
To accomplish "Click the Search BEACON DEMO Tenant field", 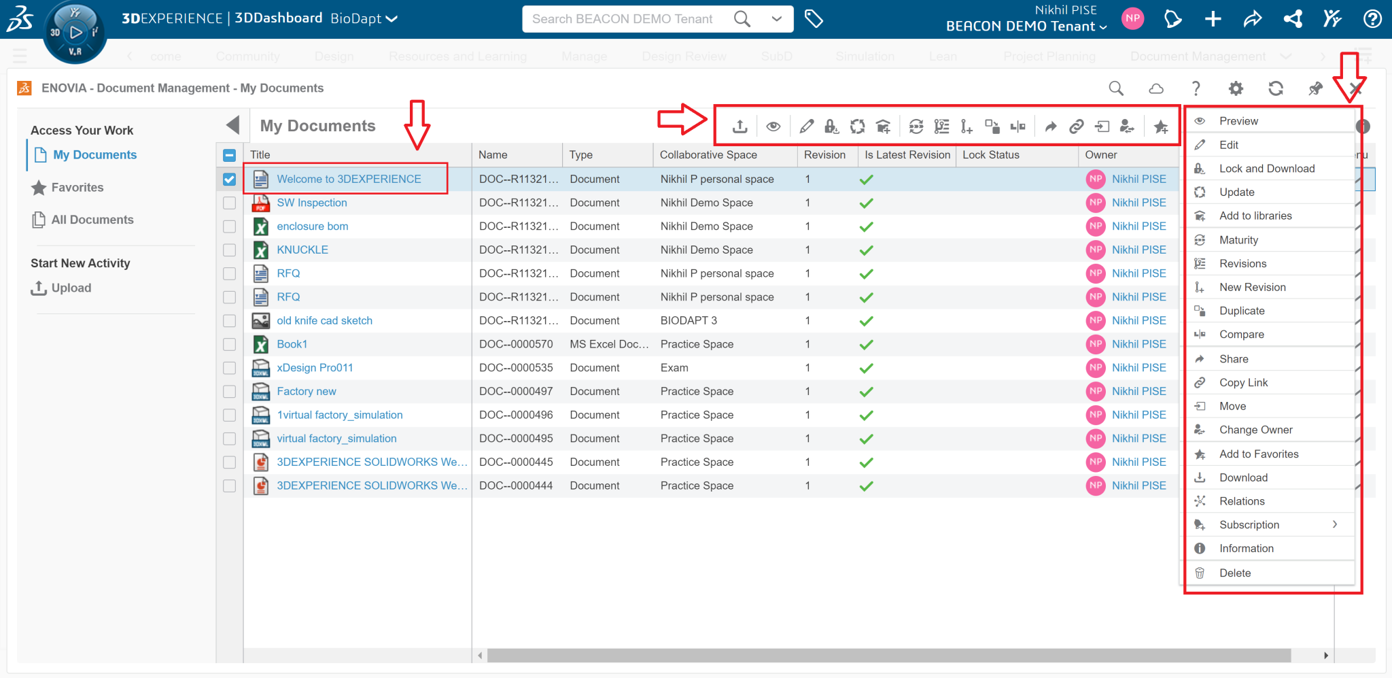I will (x=622, y=19).
